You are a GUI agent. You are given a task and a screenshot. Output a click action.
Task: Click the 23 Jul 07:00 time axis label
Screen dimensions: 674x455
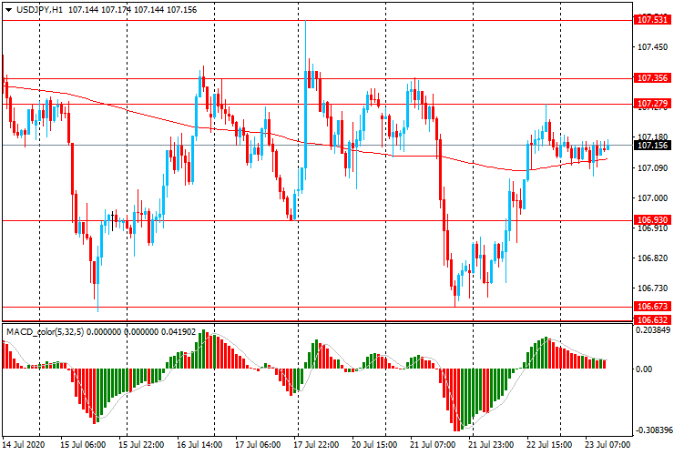608,444
